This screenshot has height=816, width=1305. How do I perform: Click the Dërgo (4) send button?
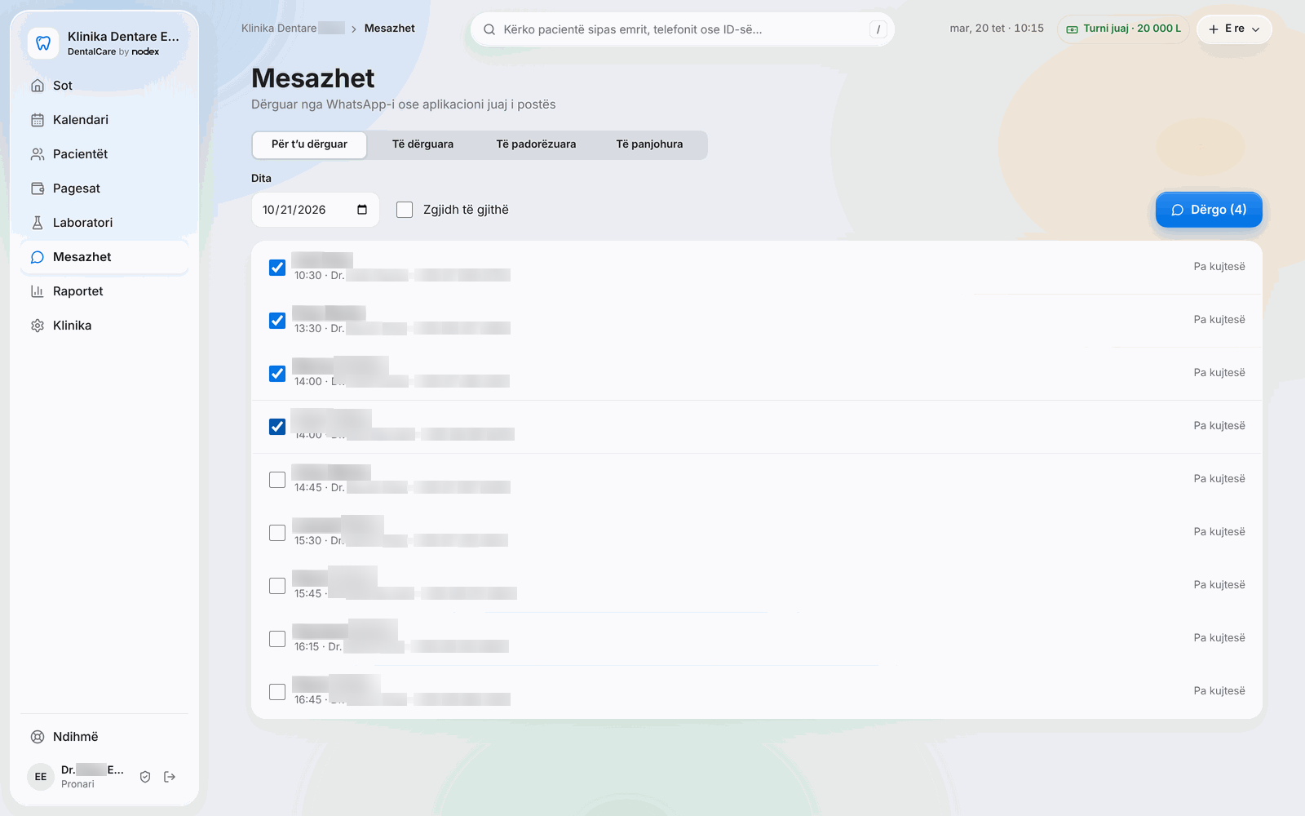tap(1209, 210)
